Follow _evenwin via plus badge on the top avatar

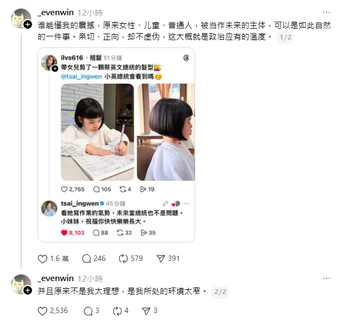pos(28,24)
